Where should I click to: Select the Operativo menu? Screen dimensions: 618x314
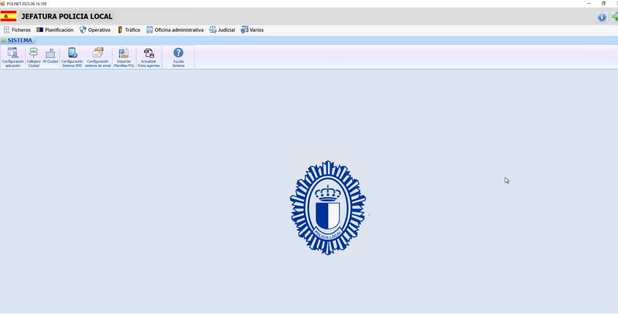tap(95, 30)
